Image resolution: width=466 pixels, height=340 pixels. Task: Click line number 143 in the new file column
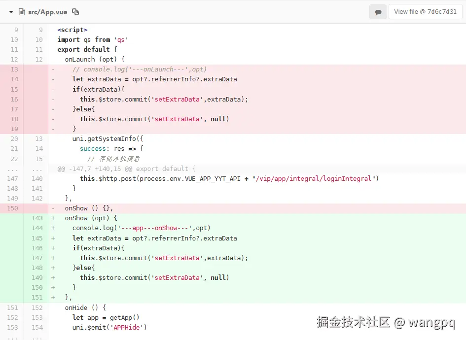pos(36,218)
